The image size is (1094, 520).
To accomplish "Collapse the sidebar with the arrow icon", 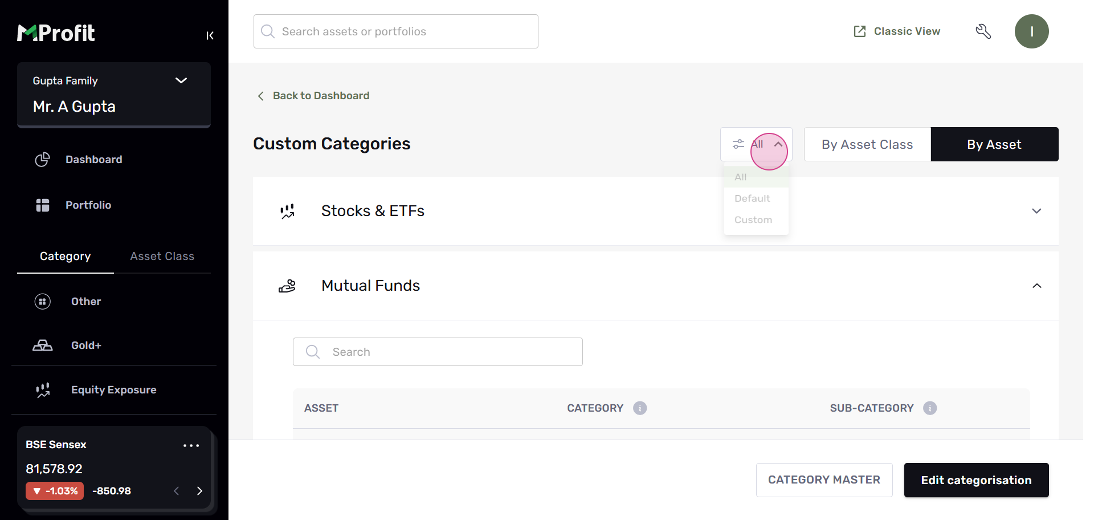I will (210, 35).
